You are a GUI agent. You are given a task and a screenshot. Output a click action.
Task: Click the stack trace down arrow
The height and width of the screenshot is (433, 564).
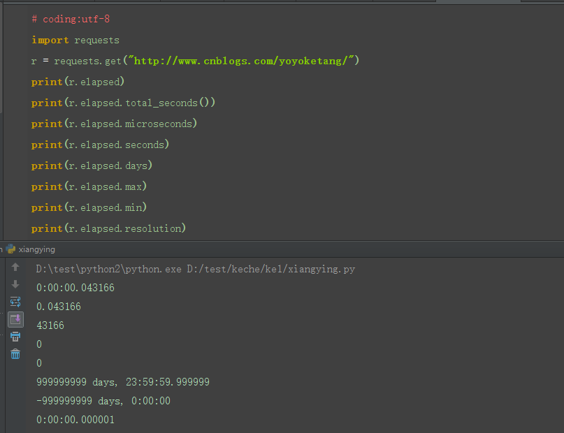pyautogui.click(x=15, y=283)
